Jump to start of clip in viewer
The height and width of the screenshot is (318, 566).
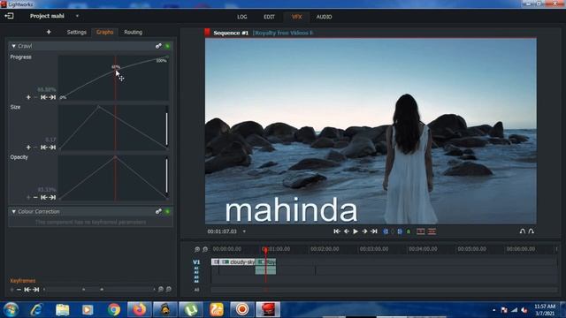pyautogui.click(x=337, y=231)
